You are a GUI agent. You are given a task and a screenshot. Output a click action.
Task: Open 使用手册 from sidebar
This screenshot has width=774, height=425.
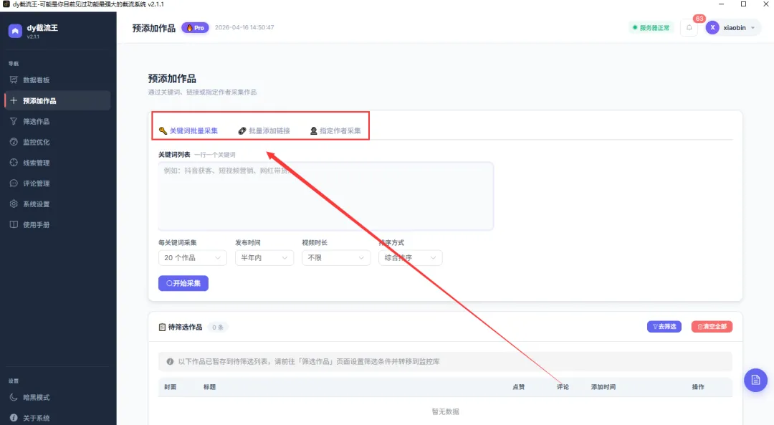click(x=57, y=225)
